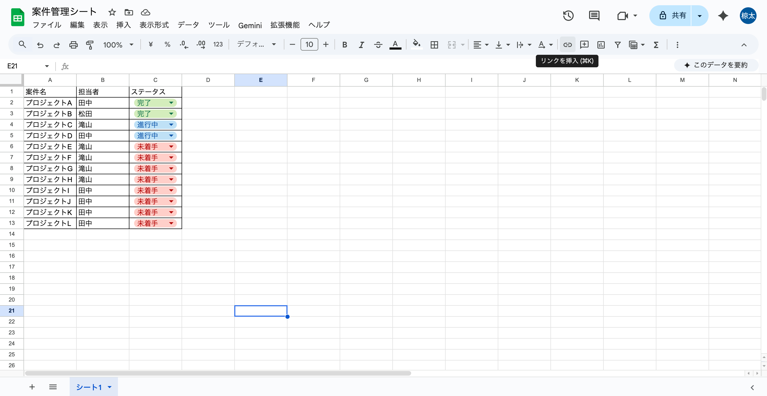Open version history clock icon

tap(568, 15)
